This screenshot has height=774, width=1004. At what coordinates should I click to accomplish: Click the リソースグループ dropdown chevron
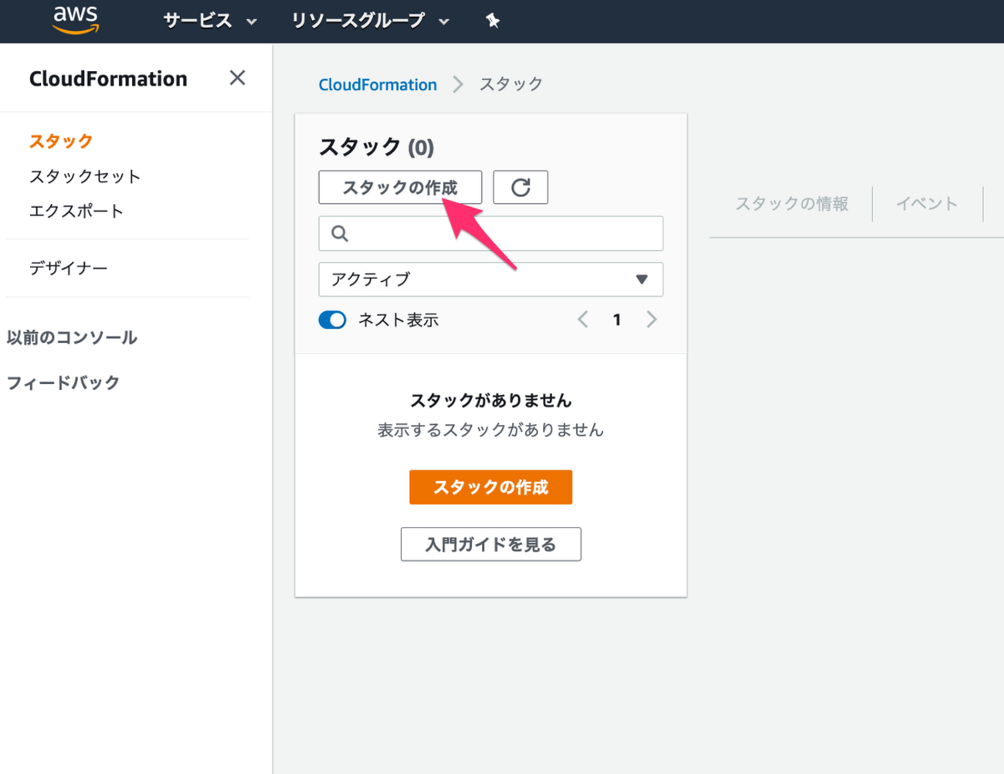[444, 22]
